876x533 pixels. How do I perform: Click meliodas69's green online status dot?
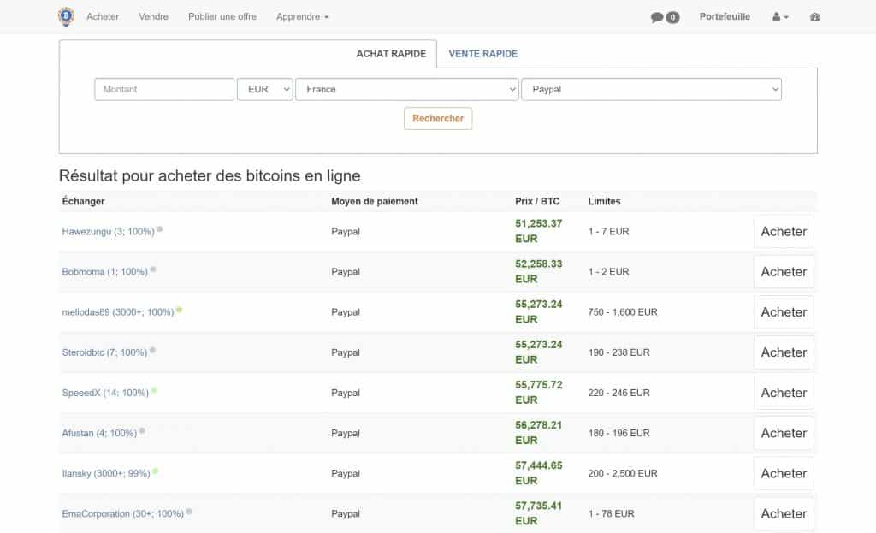coord(180,311)
